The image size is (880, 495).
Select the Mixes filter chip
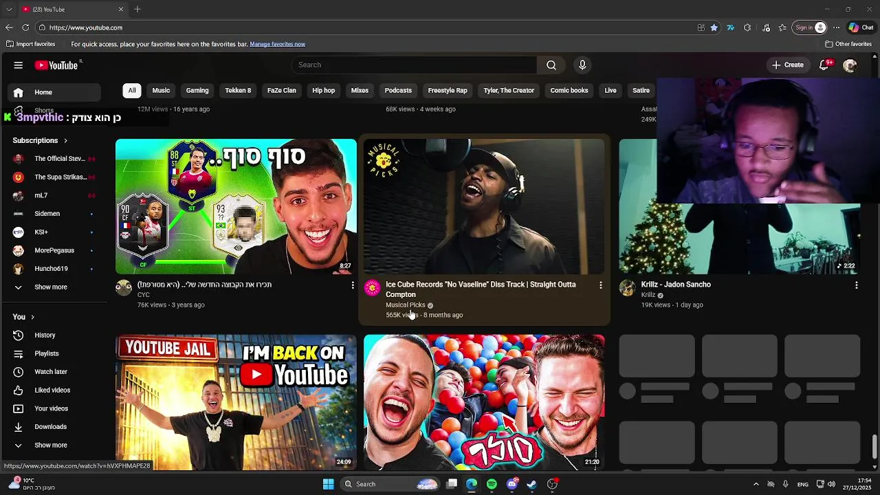point(360,90)
